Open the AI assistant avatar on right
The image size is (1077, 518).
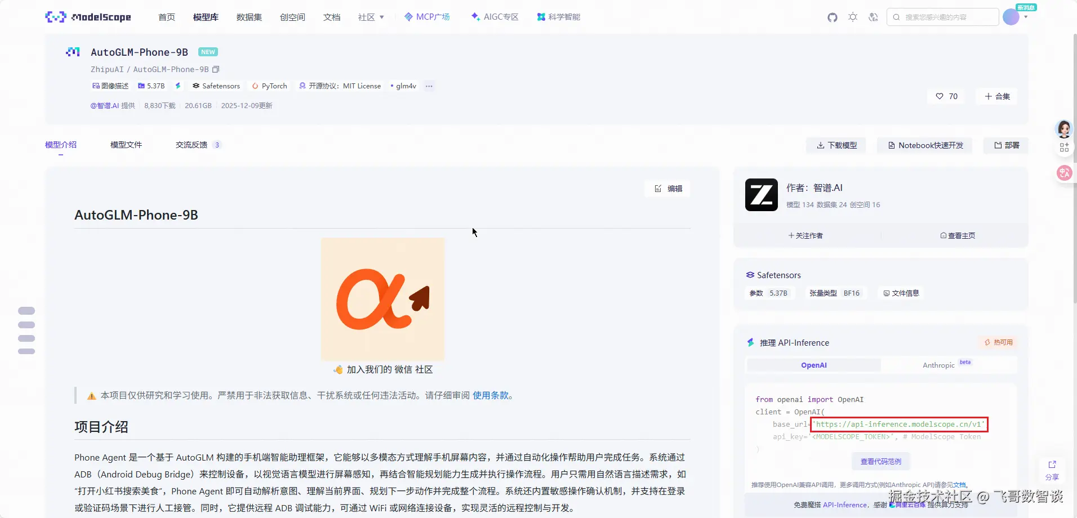1063,129
